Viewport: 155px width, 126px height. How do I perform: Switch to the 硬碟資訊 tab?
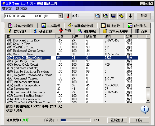(x=43, y=31)
